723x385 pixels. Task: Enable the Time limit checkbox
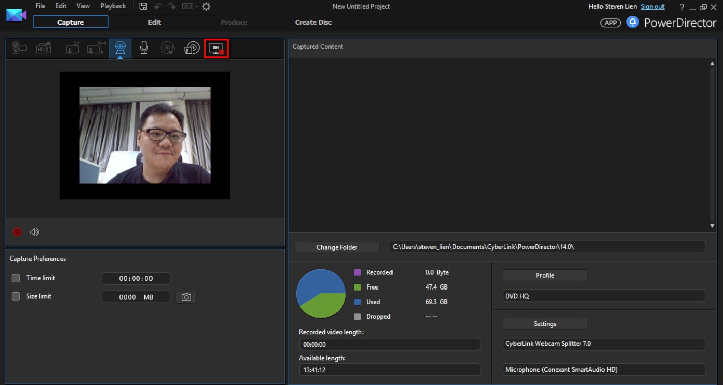16,278
